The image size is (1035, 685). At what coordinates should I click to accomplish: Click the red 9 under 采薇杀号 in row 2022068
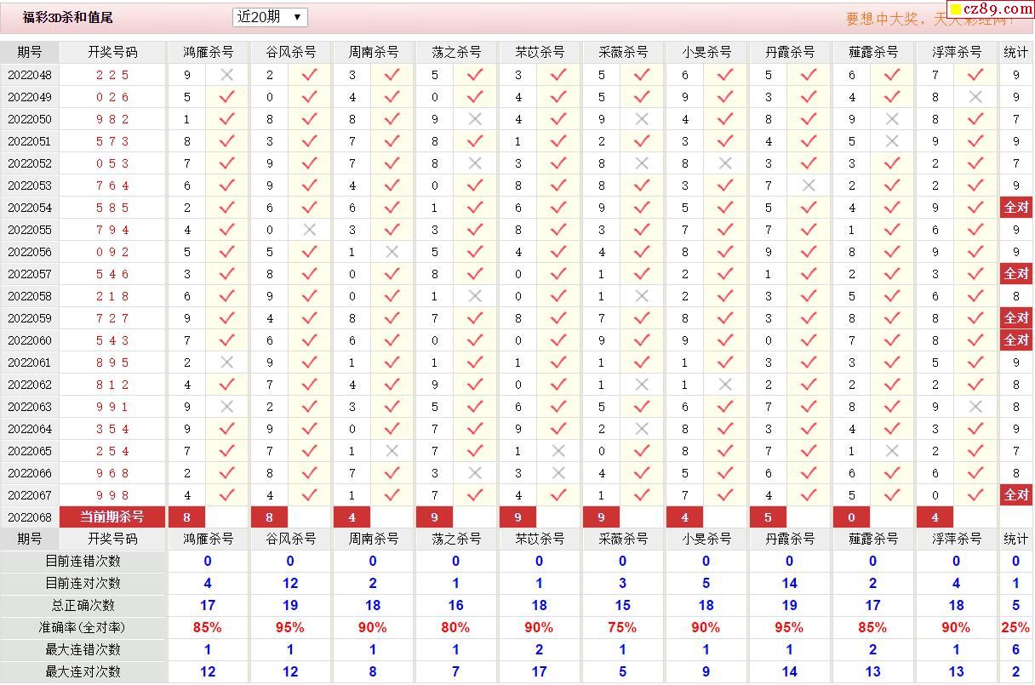602,517
